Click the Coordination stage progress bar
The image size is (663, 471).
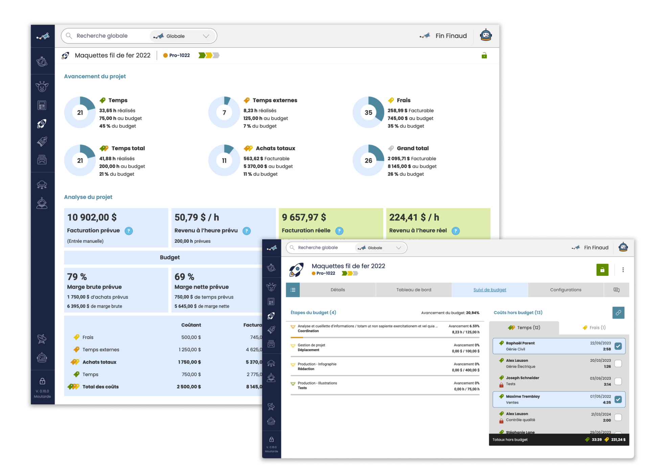click(385, 337)
